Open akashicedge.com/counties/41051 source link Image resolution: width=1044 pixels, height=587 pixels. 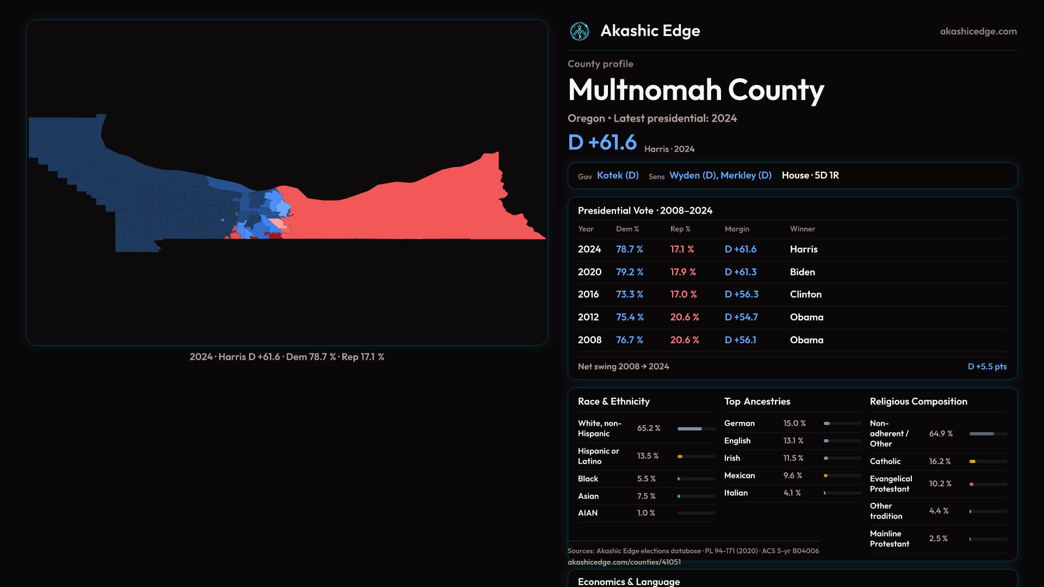click(x=624, y=562)
